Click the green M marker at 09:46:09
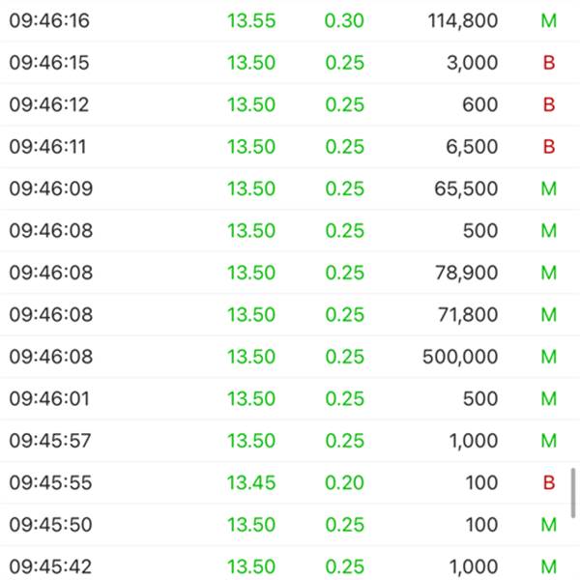 [549, 188]
